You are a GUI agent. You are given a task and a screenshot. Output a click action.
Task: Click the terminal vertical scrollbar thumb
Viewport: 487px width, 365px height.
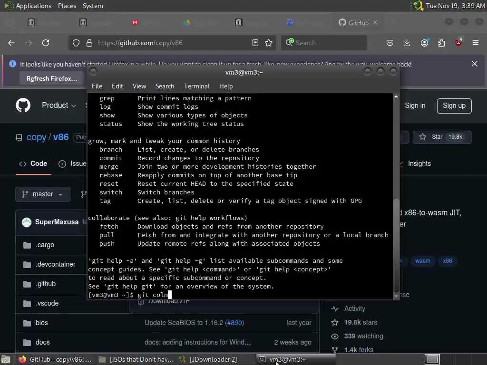pyautogui.click(x=396, y=245)
